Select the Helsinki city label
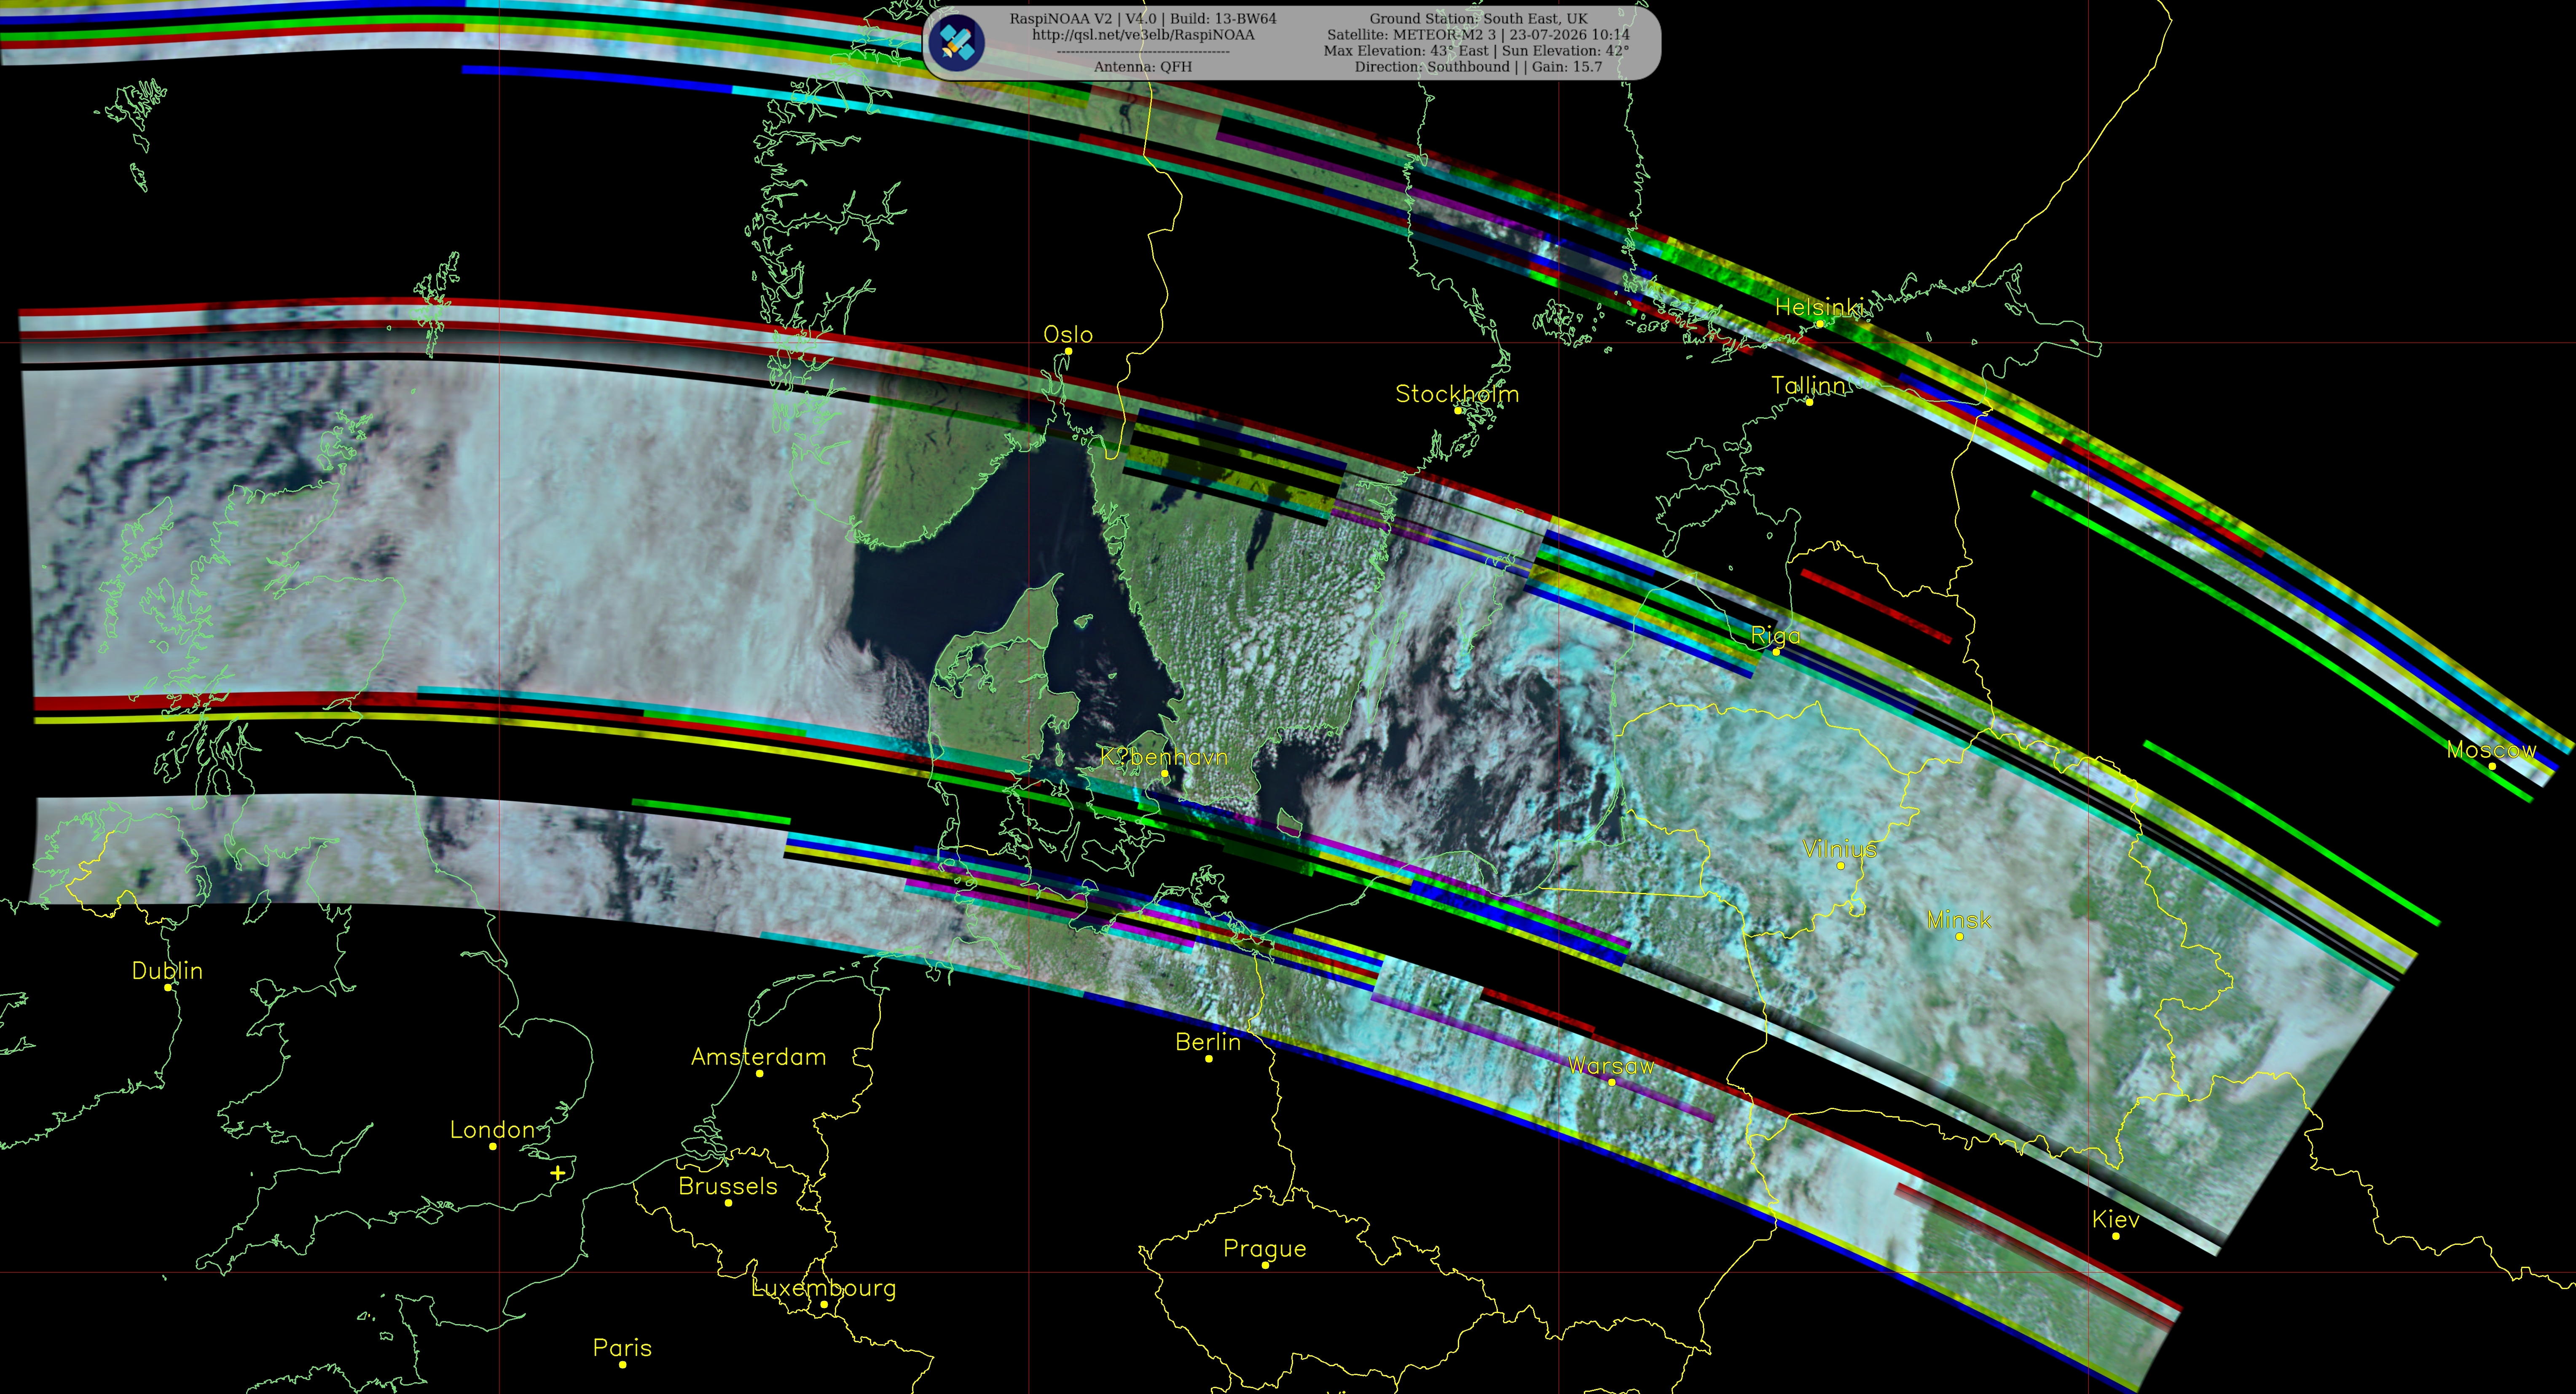This screenshot has height=1394, width=2576. pyautogui.click(x=1819, y=307)
